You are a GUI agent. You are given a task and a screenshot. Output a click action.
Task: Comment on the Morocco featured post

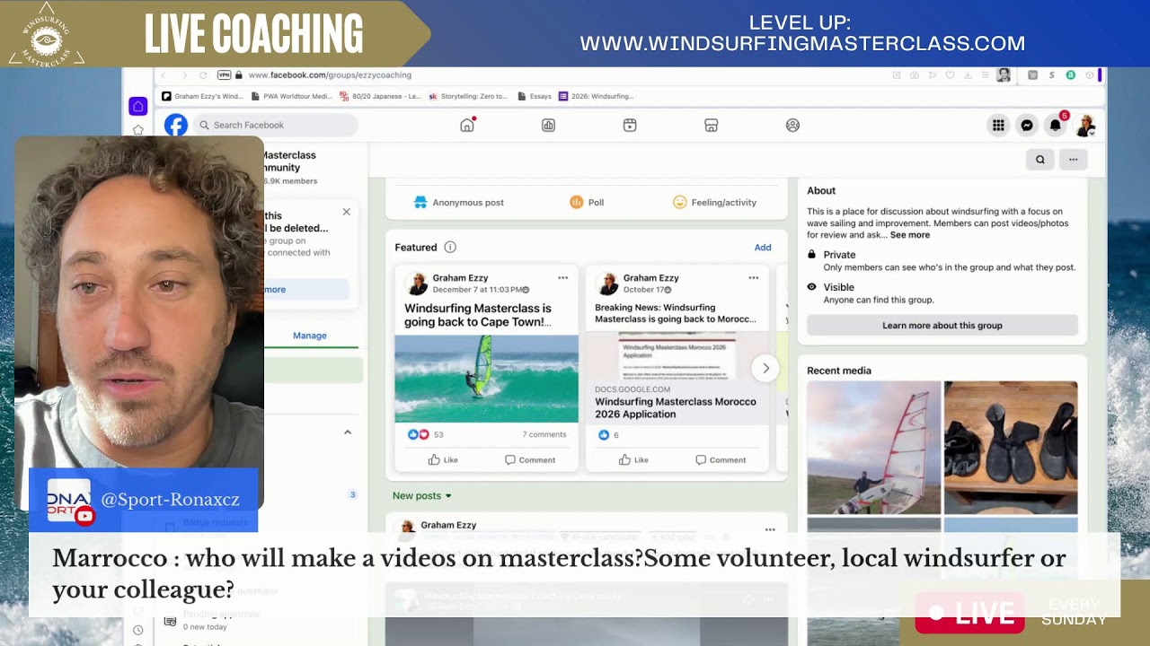[x=721, y=460]
